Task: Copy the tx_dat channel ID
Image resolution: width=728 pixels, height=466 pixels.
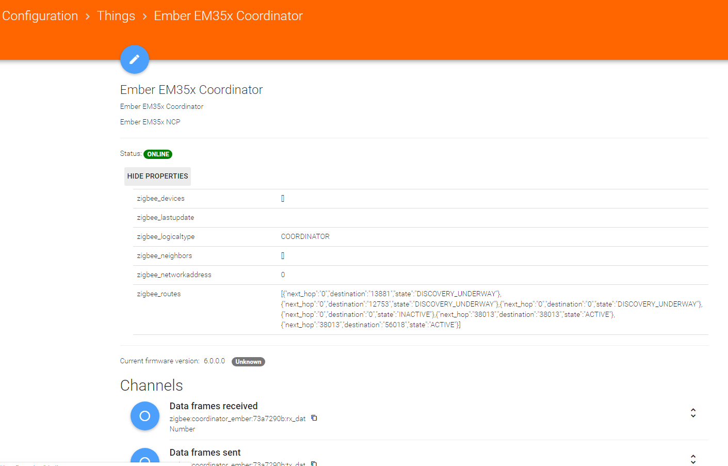Action: coord(314,463)
